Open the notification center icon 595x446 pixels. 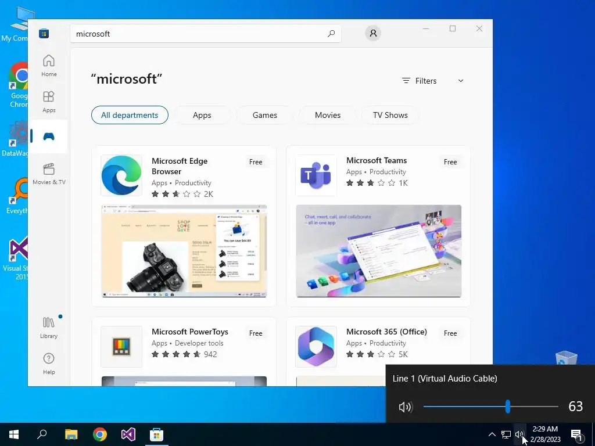[577, 434]
